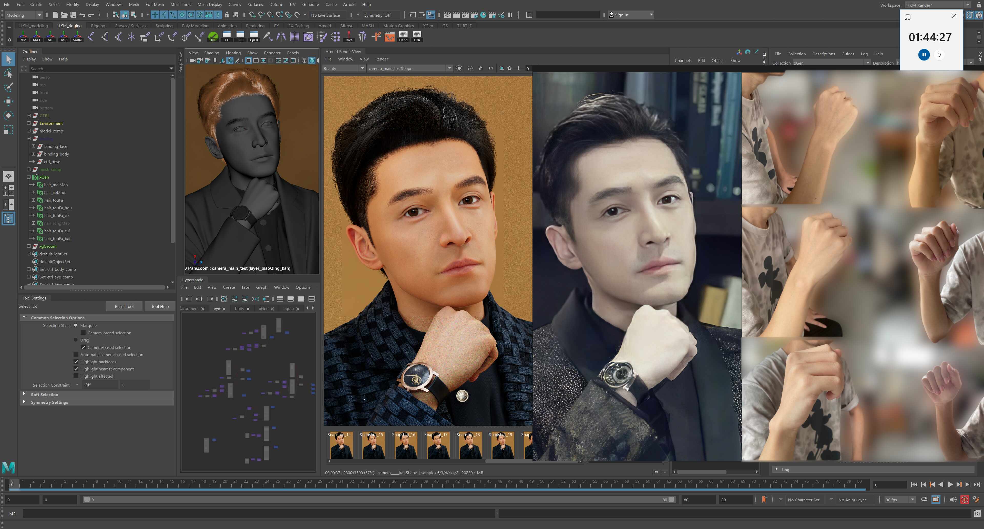
Task: Uncheck Highlight backfaces option
Action: point(76,362)
